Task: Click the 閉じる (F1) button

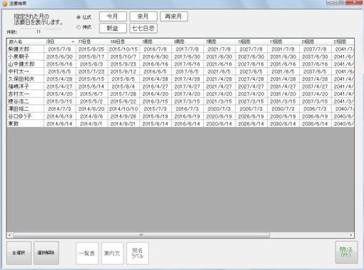Action: click(x=346, y=252)
